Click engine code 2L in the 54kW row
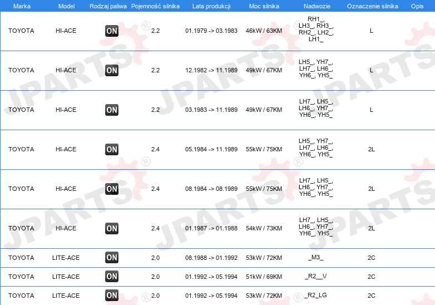The image size is (435, 305). pyautogui.click(x=372, y=228)
